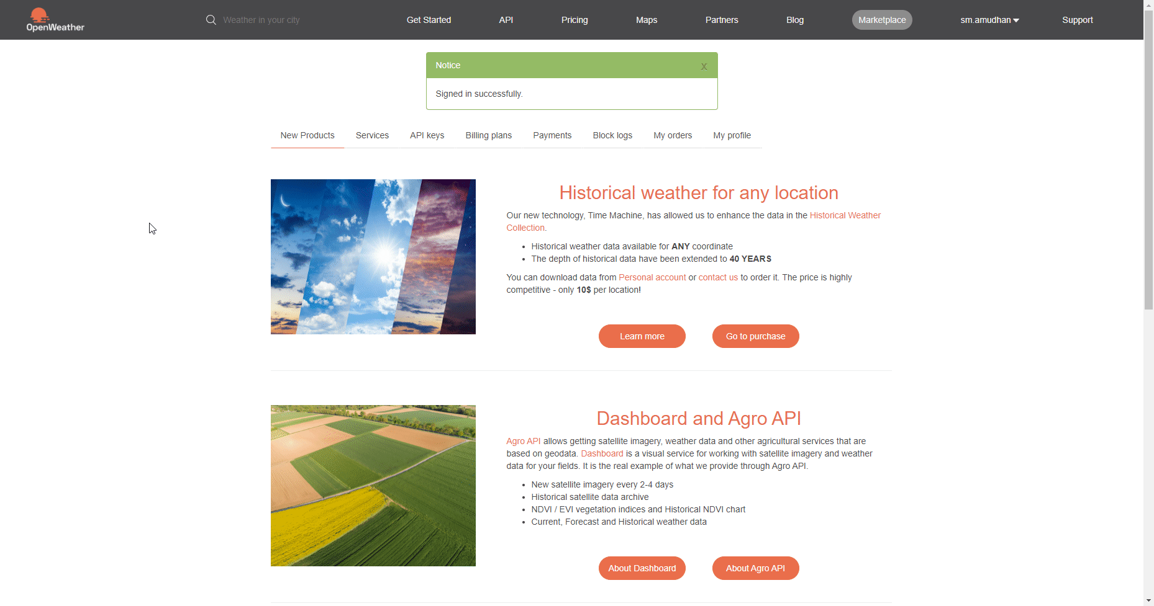Expand the Maps navigation menu

646,19
